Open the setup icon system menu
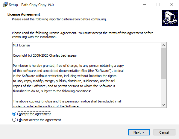The image size is (179, 139). (5, 5)
